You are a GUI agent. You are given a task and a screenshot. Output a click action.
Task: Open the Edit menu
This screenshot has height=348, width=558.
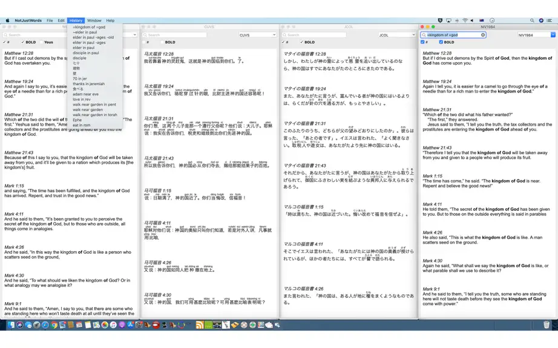(x=61, y=21)
